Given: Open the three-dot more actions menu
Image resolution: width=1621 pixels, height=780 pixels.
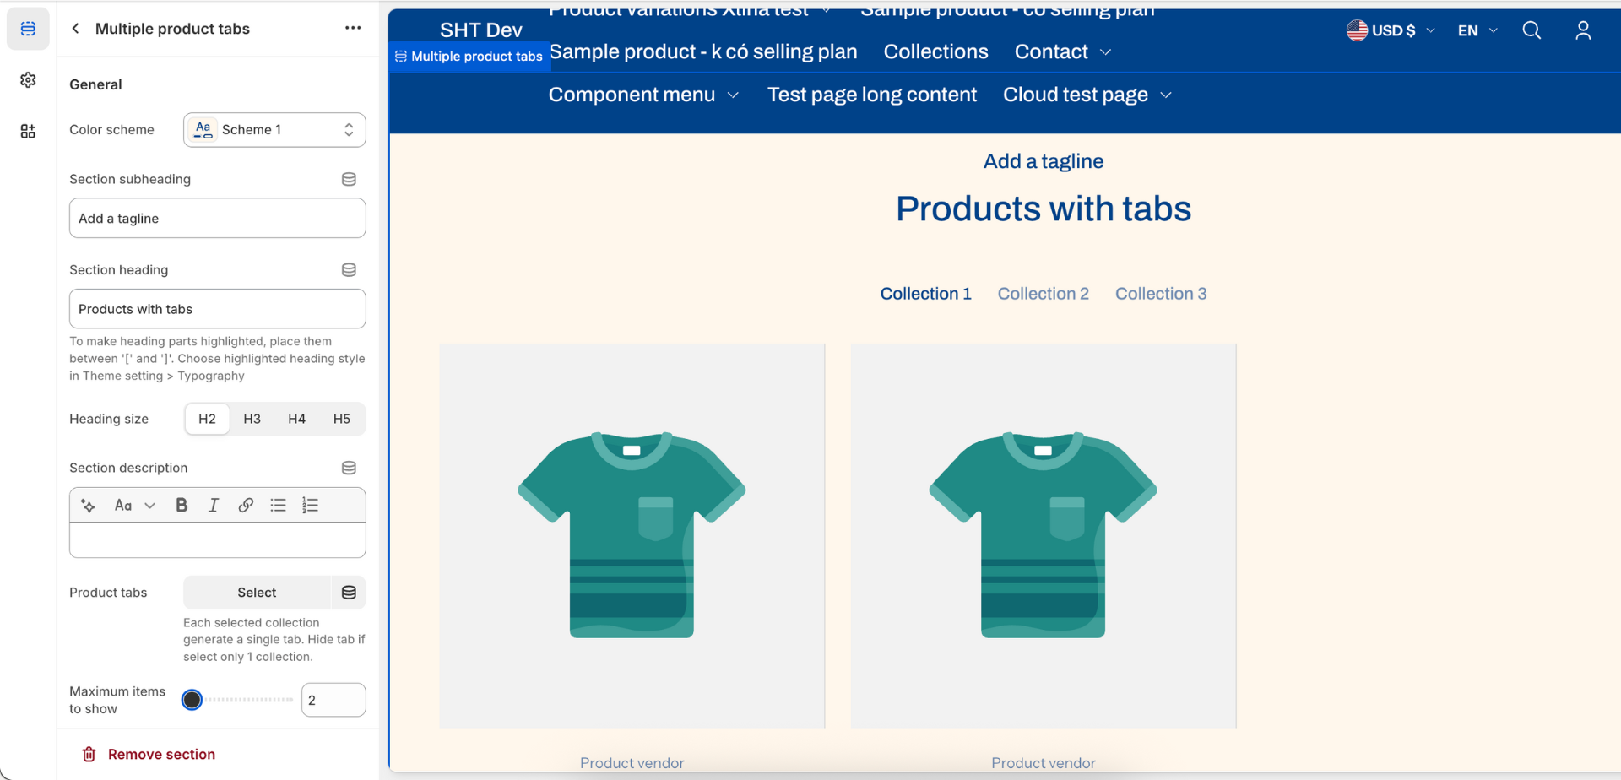Looking at the screenshot, I should [x=353, y=29].
